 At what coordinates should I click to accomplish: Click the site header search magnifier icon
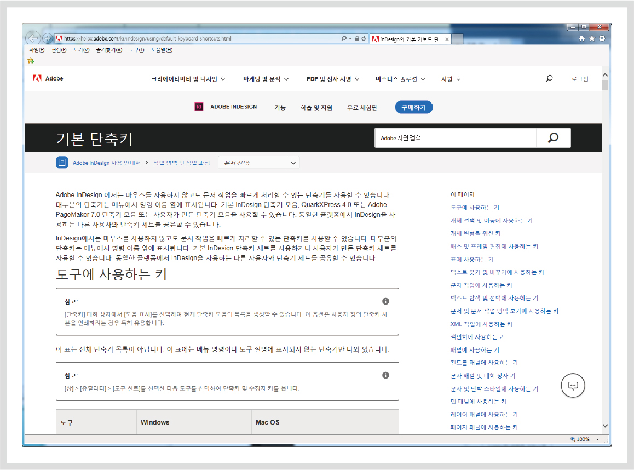click(549, 78)
